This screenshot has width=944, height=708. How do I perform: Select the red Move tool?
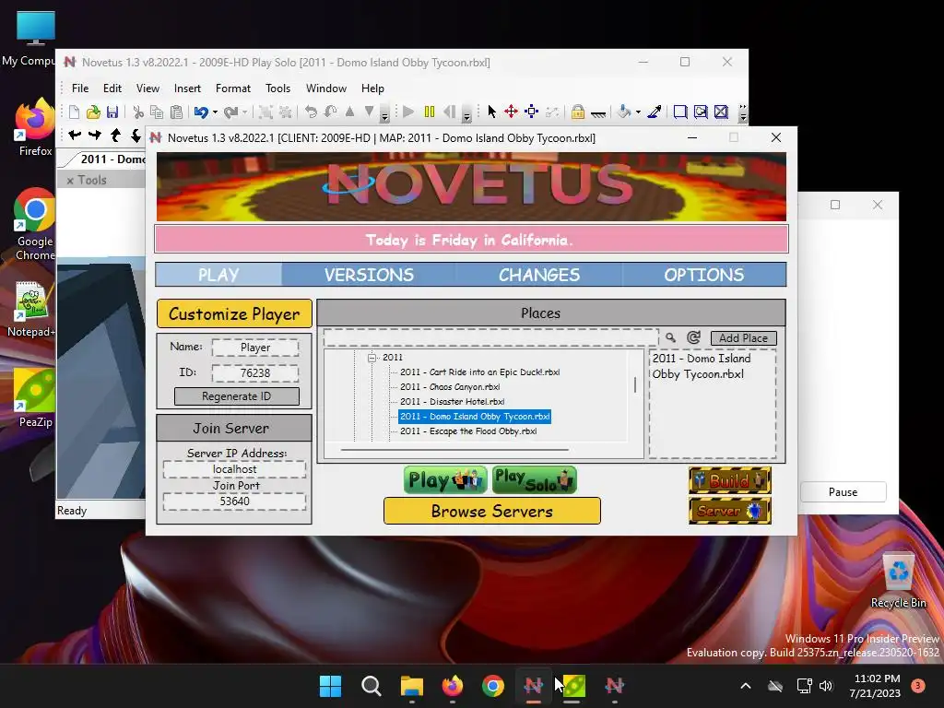(511, 112)
